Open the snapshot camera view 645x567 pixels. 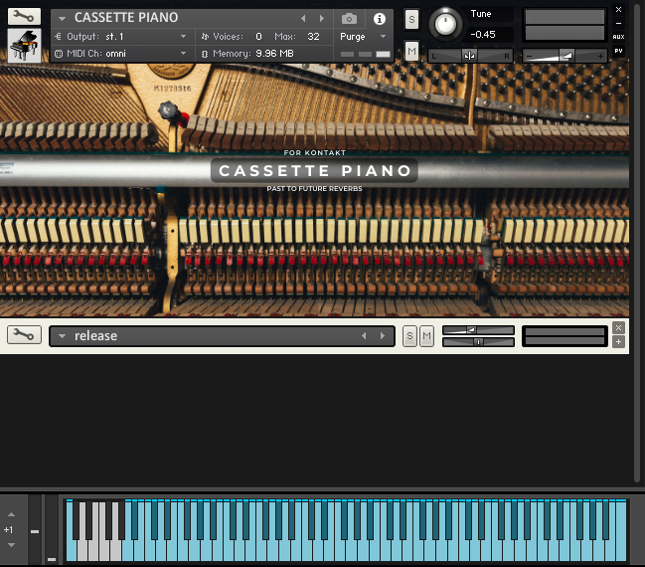tap(349, 19)
